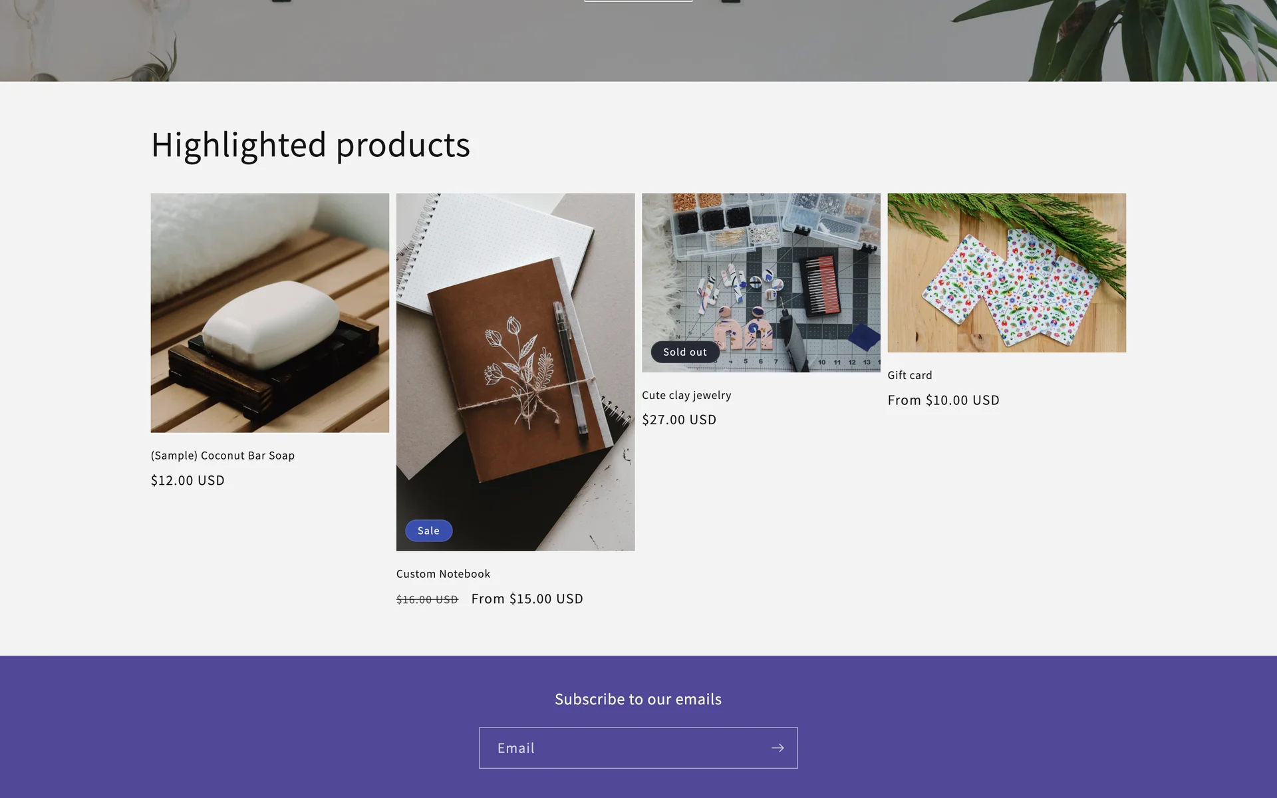Viewport: 1277px width, 798px height.
Task: Open the Custom Notebook product image
Action: [515, 372]
